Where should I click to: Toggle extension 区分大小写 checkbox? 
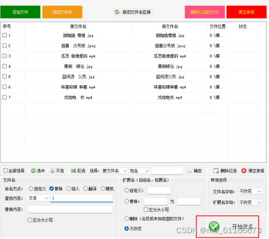pos(146,209)
